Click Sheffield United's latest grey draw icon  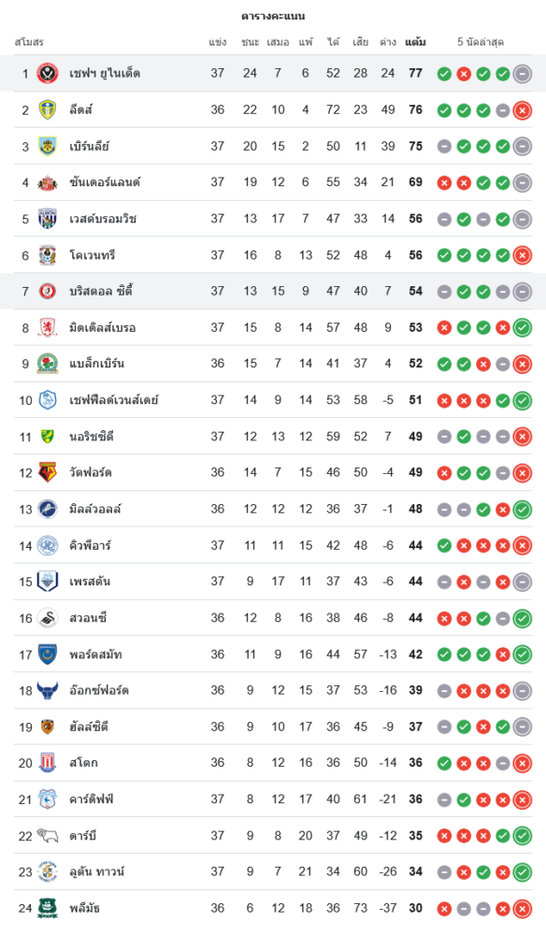pyautogui.click(x=522, y=74)
